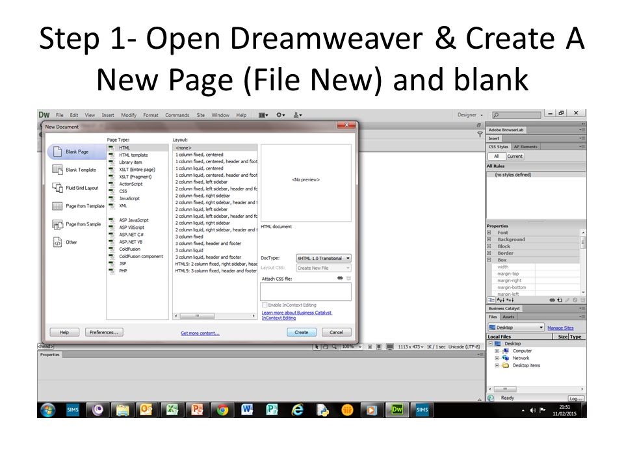
Task: Click the search field in application bar
Action: click(x=517, y=115)
